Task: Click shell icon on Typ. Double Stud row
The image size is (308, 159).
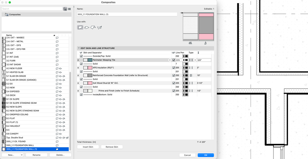Action: pyautogui.click(x=67, y=138)
